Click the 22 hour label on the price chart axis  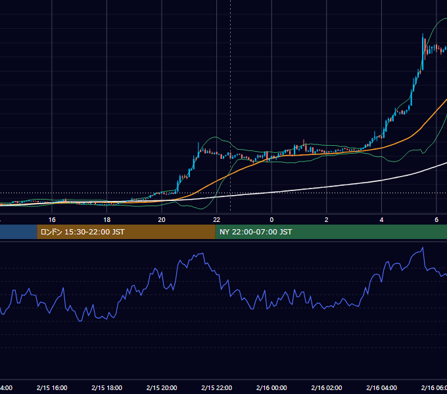click(217, 220)
